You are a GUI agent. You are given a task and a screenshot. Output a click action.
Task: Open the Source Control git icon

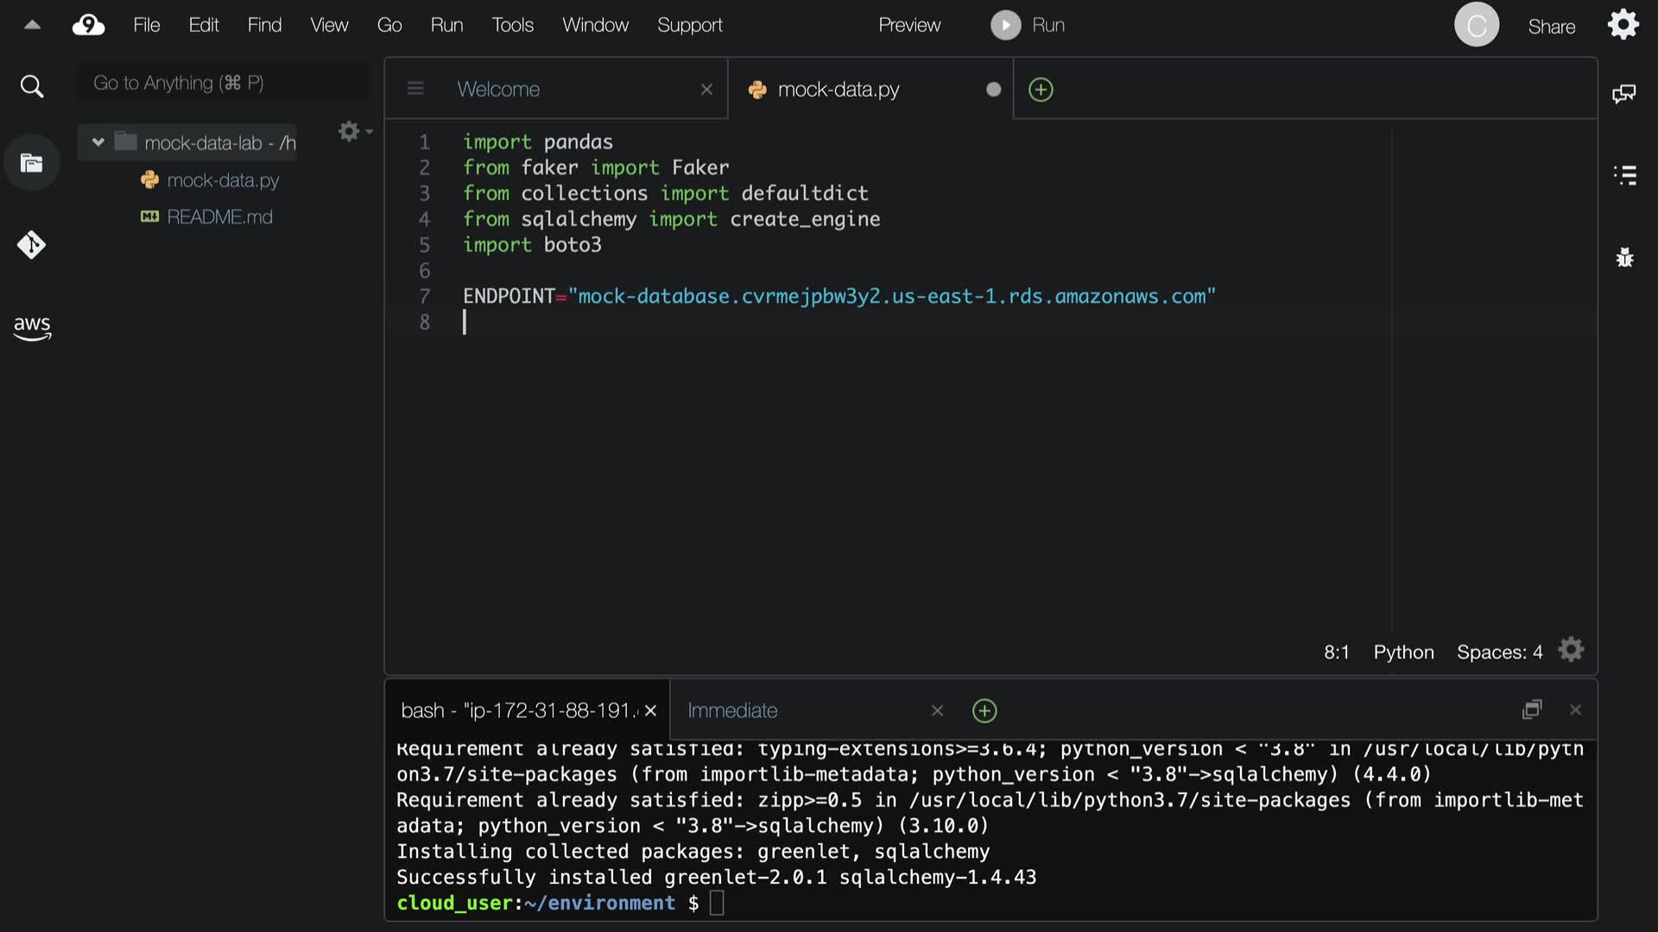click(31, 245)
